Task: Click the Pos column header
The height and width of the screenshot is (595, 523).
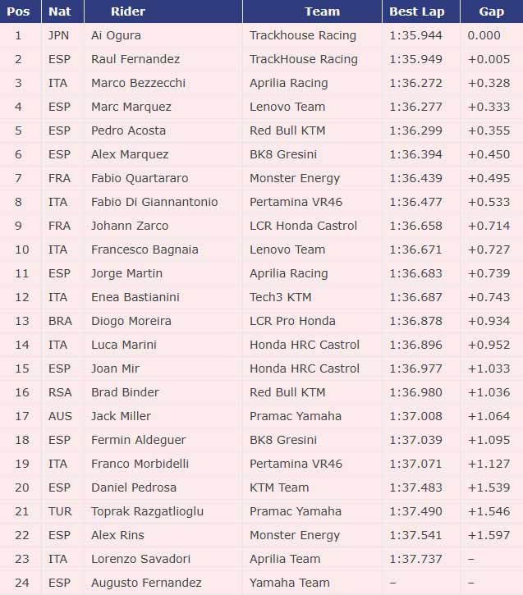Action: click(x=18, y=11)
